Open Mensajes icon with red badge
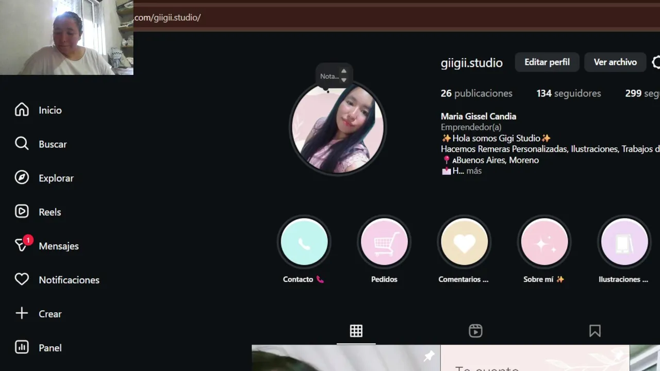Viewport: 660px width, 371px height. [23, 244]
